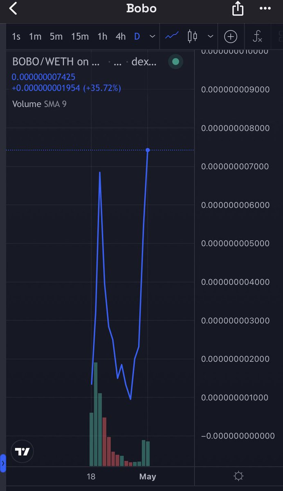Tap the 0.000000005000 price axis label
Viewport: 283px width, 491px height.
point(235,243)
